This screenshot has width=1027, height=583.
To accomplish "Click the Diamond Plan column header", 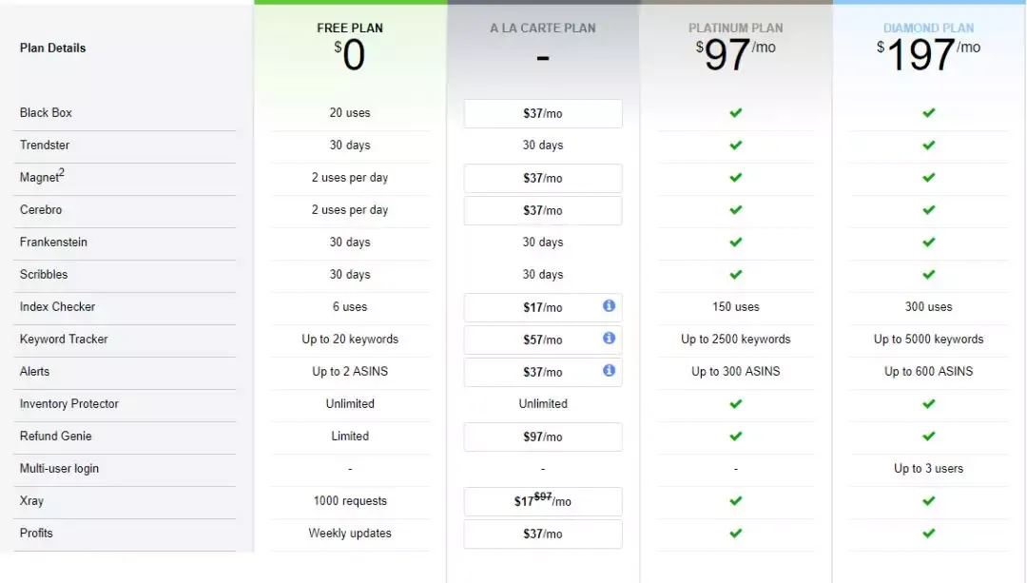I will click(928, 29).
